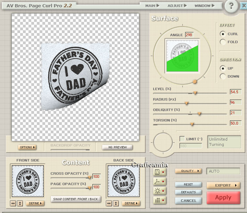Click the Obliquity value field 21
Image resolution: width=247 pixels, height=213 pixels.
(236, 113)
